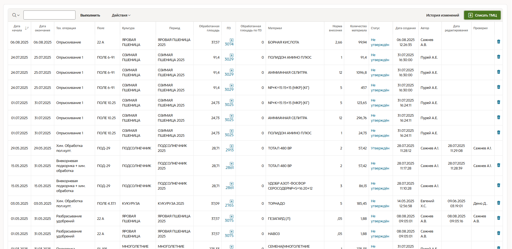Open История изменений
The height and width of the screenshot is (249, 512).
point(442,15)
